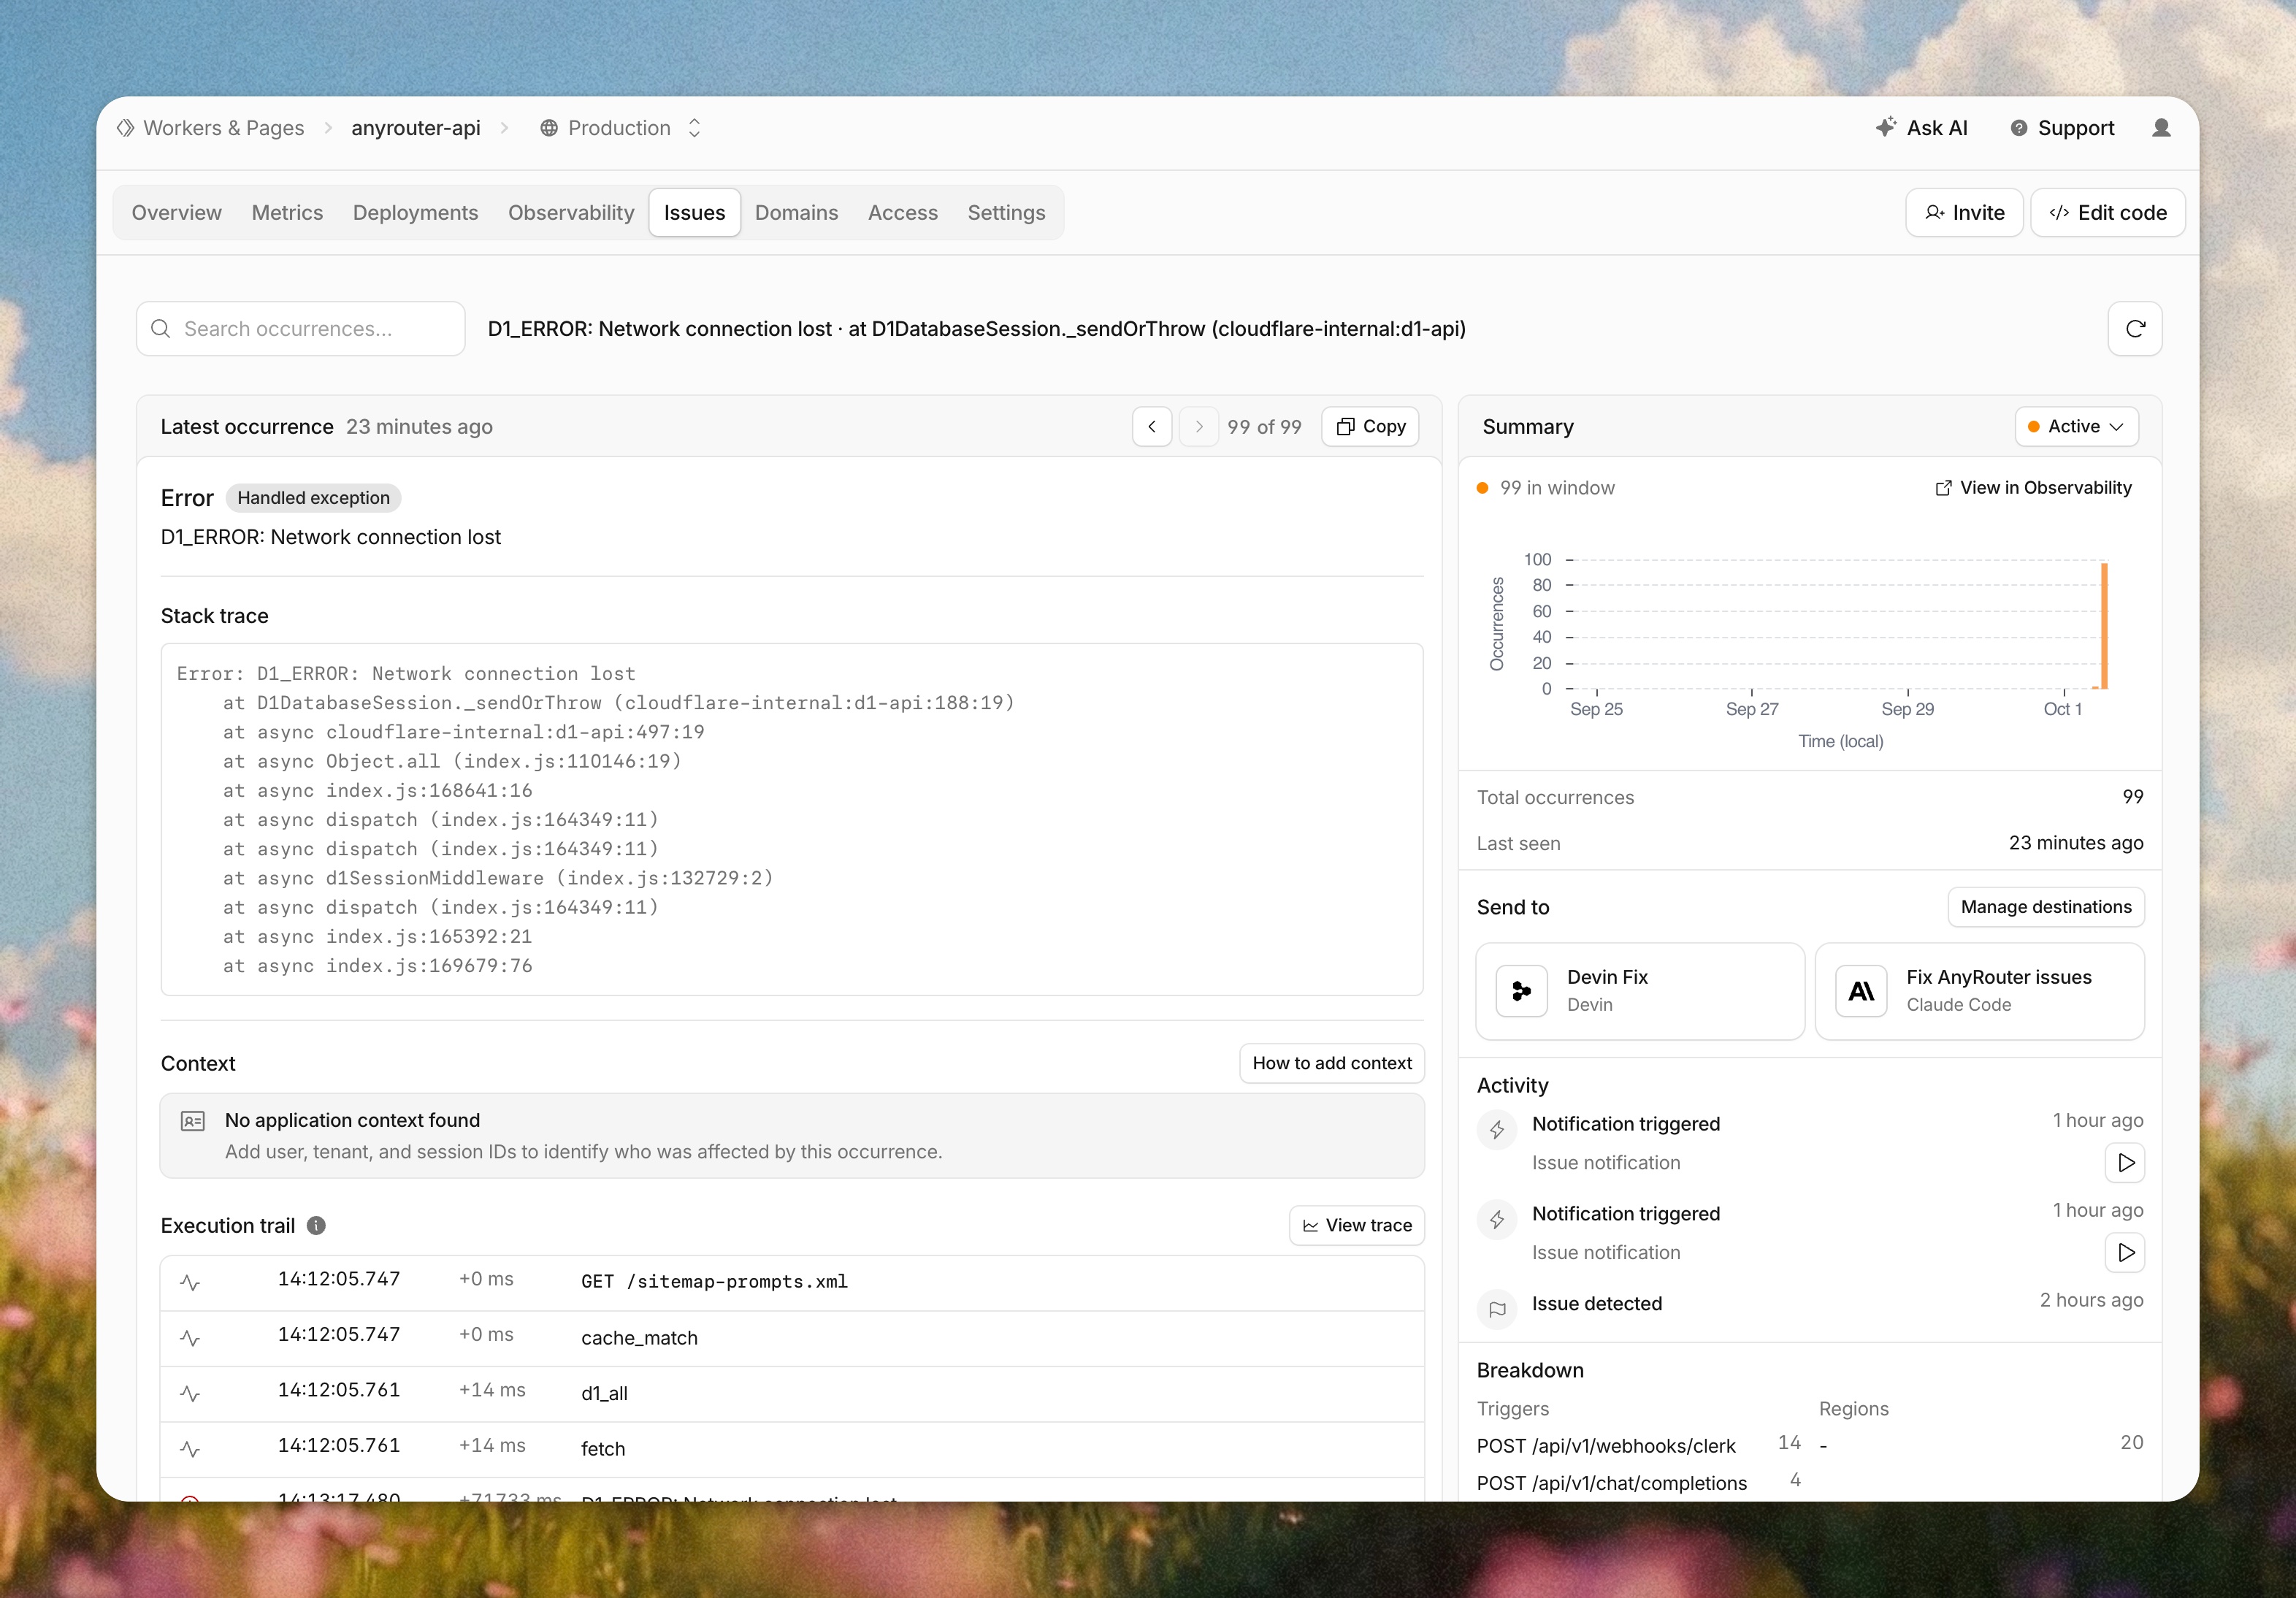
Task: Click POST /api/v1/webhooks/clerk trigger
Action: tap(1606, 1446)
